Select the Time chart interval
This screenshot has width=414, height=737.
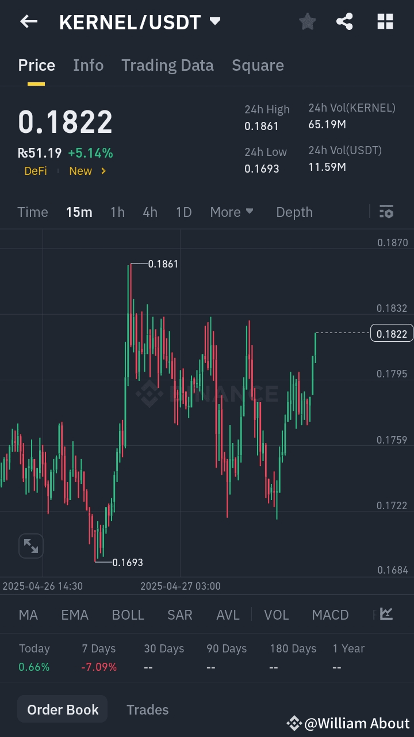[x=33, y=212]
